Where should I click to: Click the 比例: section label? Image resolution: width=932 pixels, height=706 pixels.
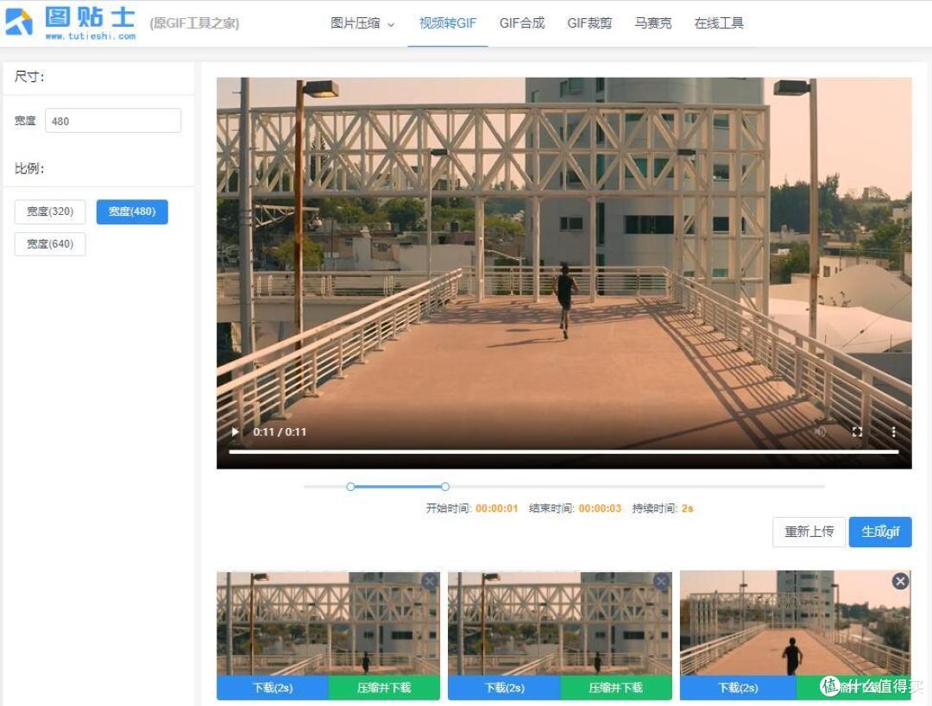[x=29, y=169]
